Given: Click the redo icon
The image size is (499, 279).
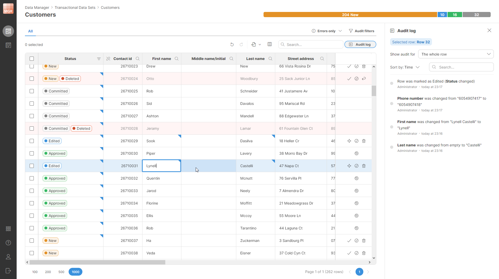Looking at the screenshot, I should point(241,44).
